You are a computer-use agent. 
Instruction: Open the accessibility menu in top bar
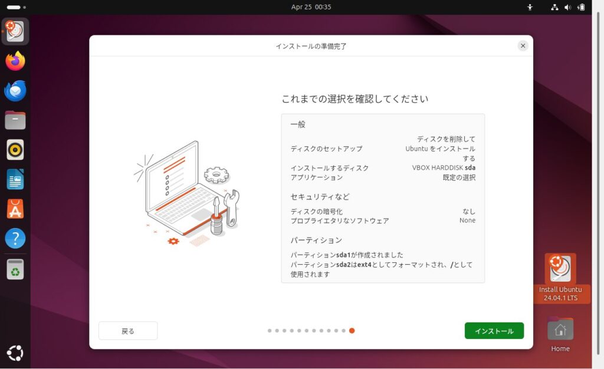[x=530, y=7]
